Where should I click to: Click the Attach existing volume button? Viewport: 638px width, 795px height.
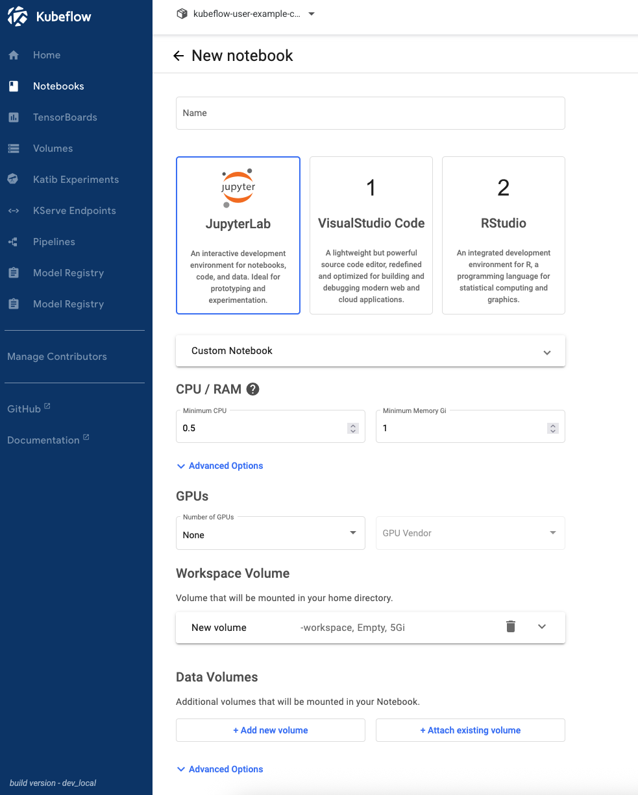click(x=471, y=730)
